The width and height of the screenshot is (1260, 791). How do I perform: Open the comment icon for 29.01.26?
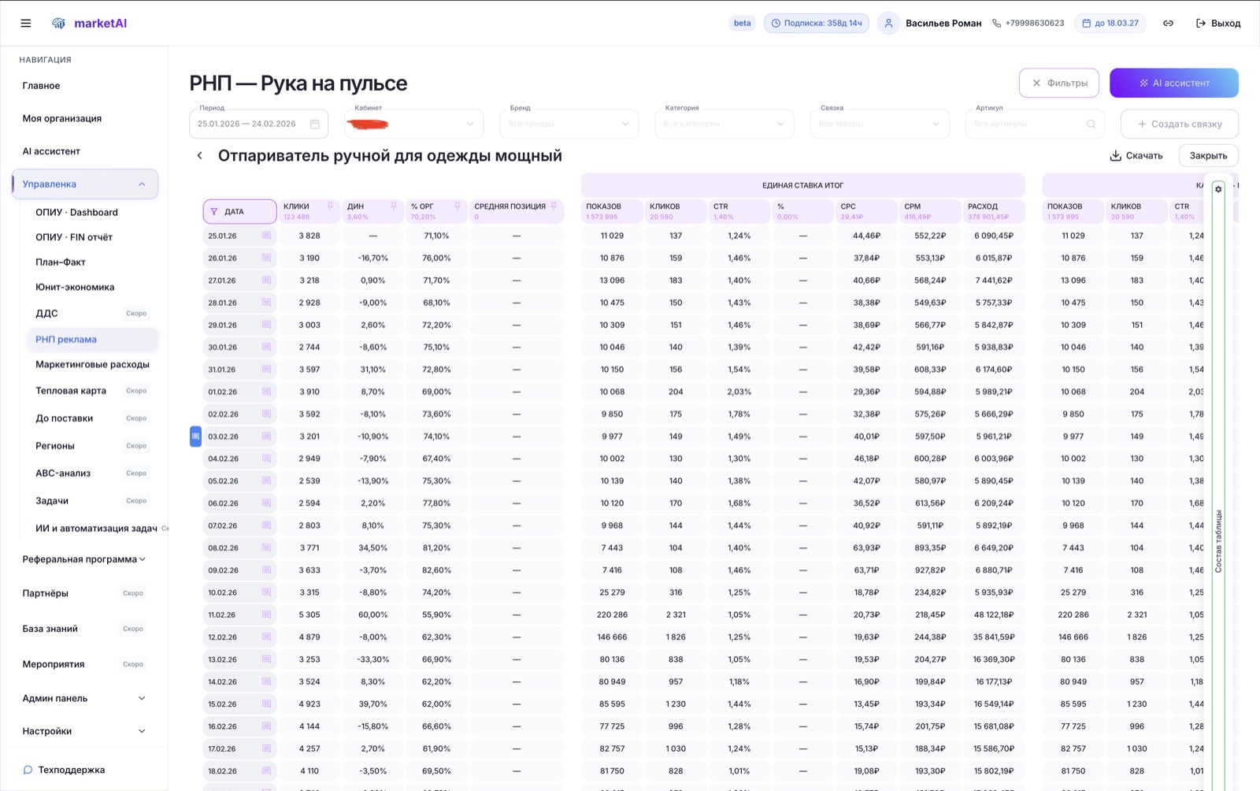[267, 325]
